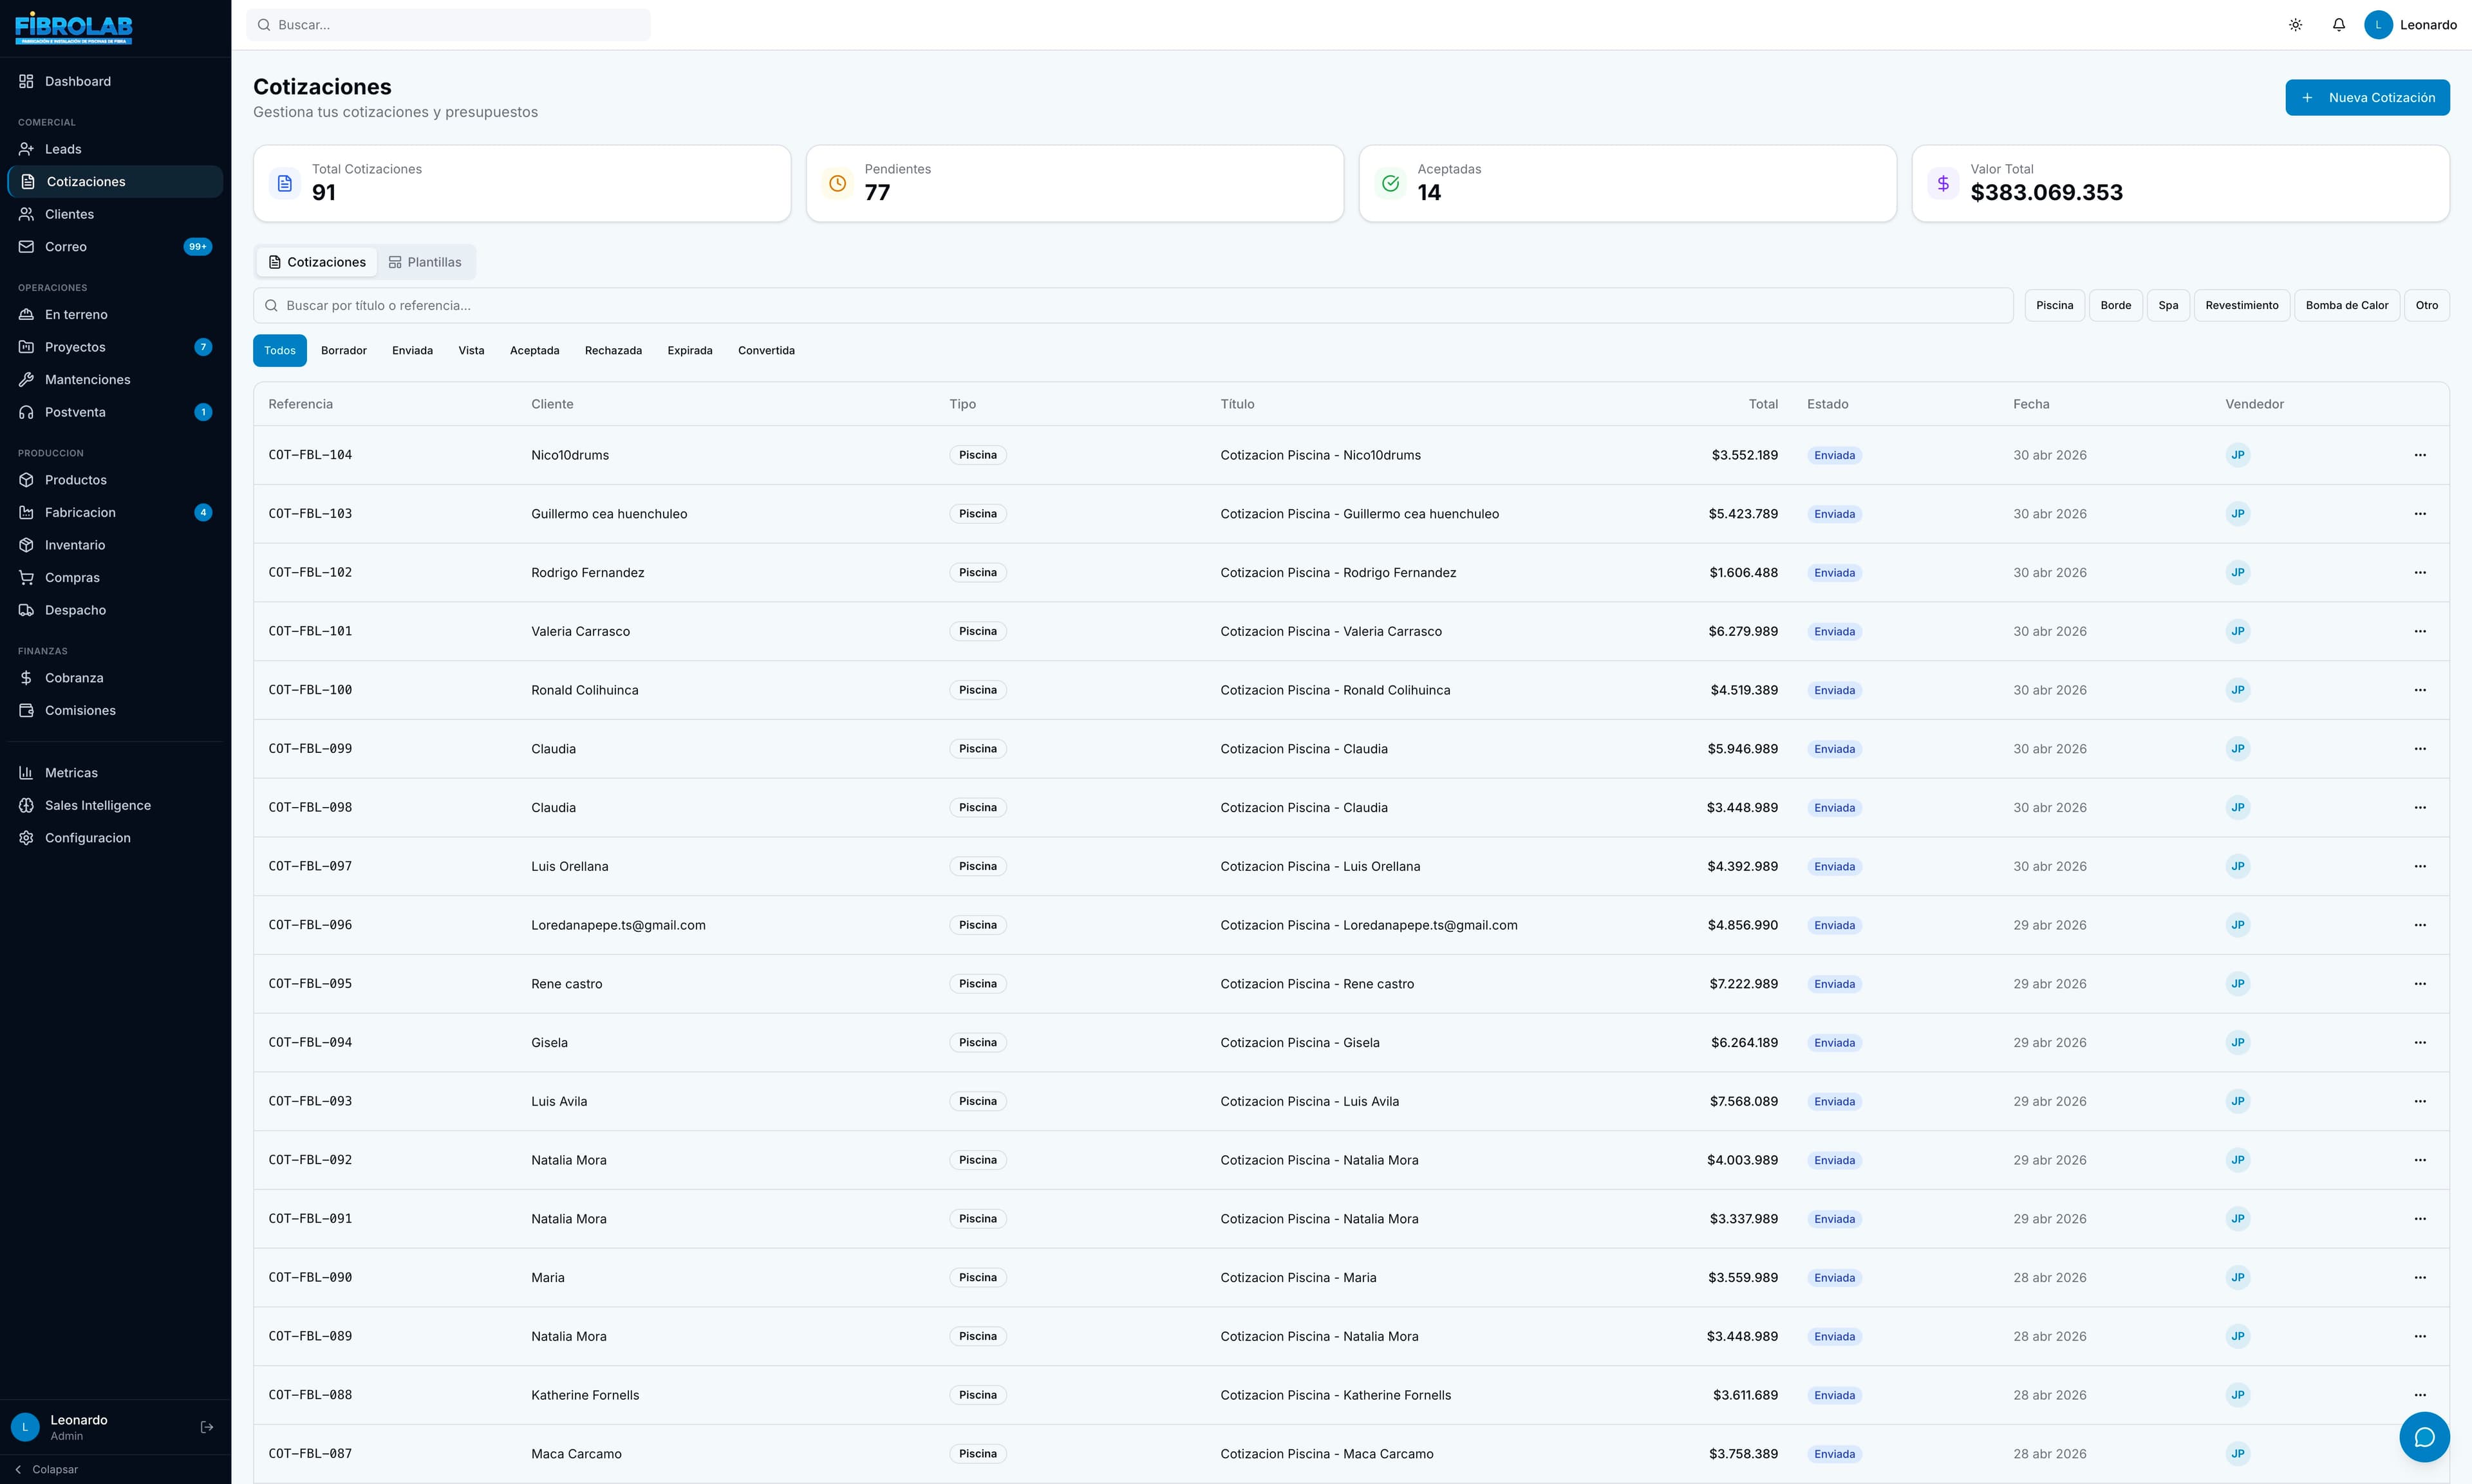Show Vista quotations
2472x1484 pixels.
click(471, 350)
